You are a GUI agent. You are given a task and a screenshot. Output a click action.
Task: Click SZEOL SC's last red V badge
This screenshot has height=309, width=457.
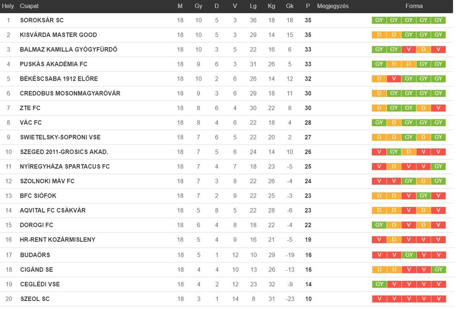[439, 299]
